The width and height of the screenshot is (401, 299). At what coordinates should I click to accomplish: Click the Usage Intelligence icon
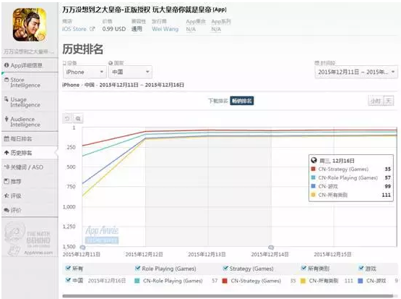[x=7, y=99]
